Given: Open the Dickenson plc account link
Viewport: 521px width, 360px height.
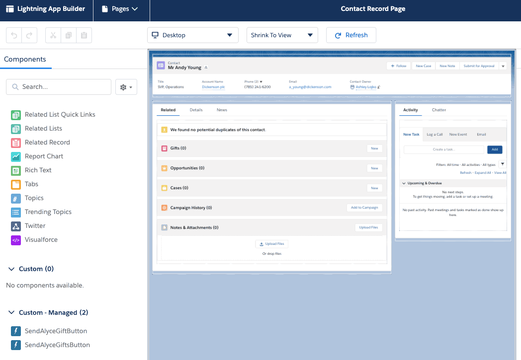Looking at the screenshot, I should tap(213, 87).
